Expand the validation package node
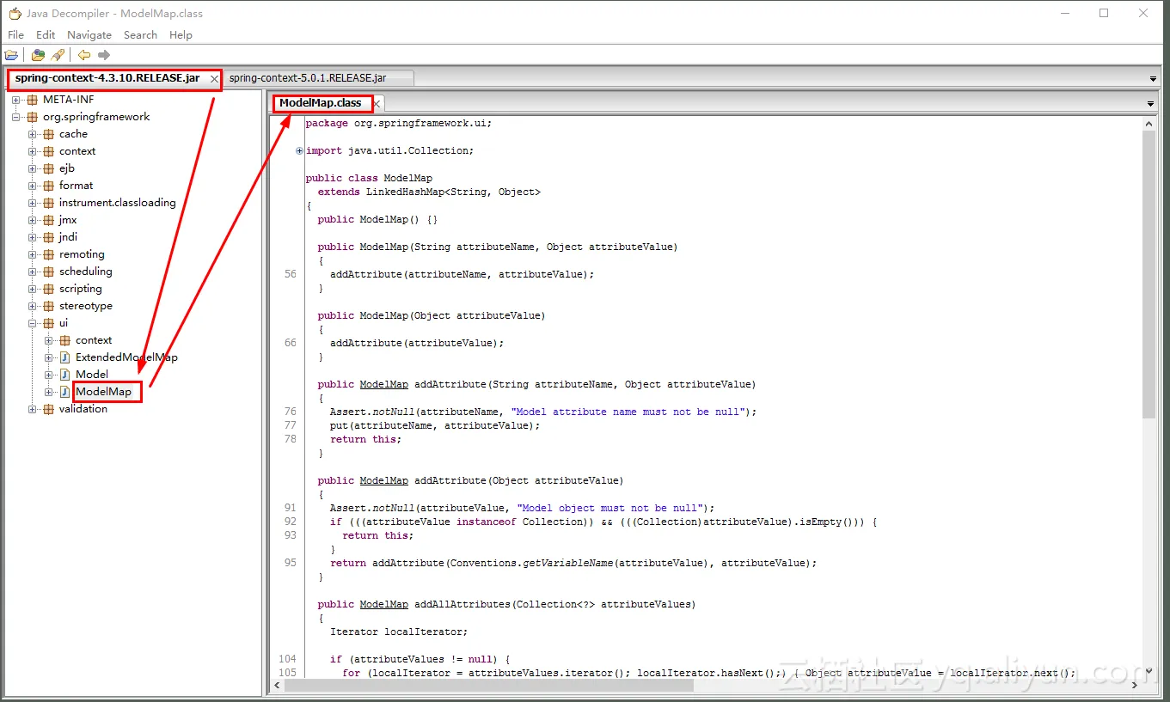This screenshot has height=702, width=1170. 32,409
